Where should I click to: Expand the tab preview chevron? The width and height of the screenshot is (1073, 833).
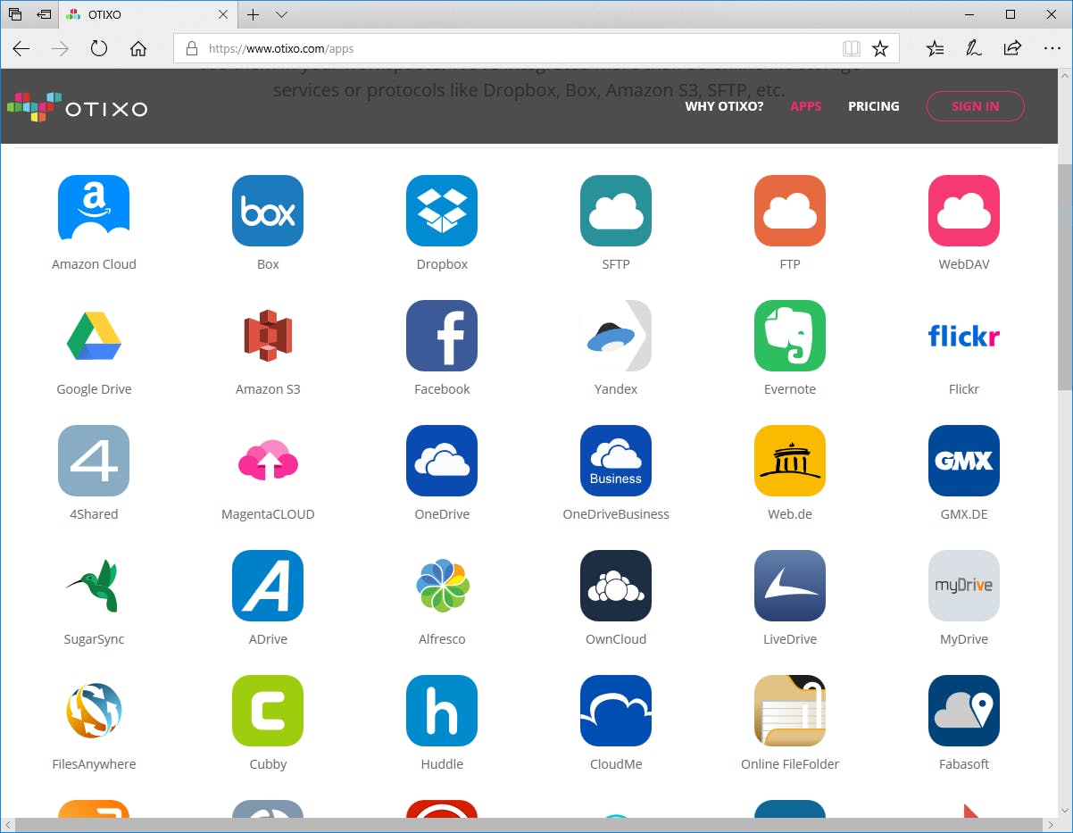pyautogui.click(x=282, y=15)
